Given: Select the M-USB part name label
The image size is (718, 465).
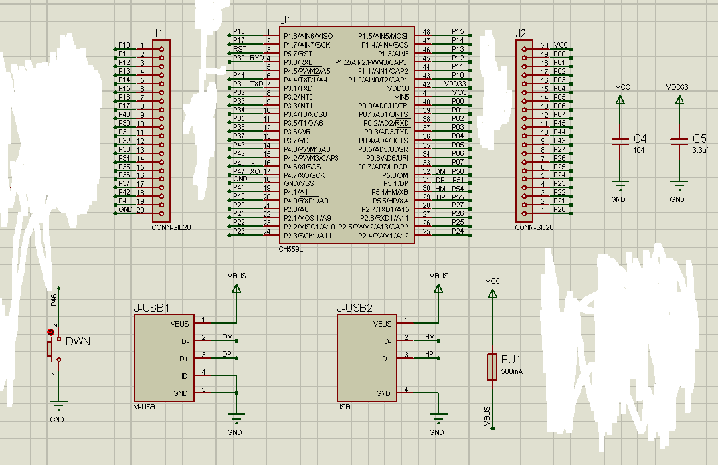Looking at the screenshot, I should coord(145,407).
